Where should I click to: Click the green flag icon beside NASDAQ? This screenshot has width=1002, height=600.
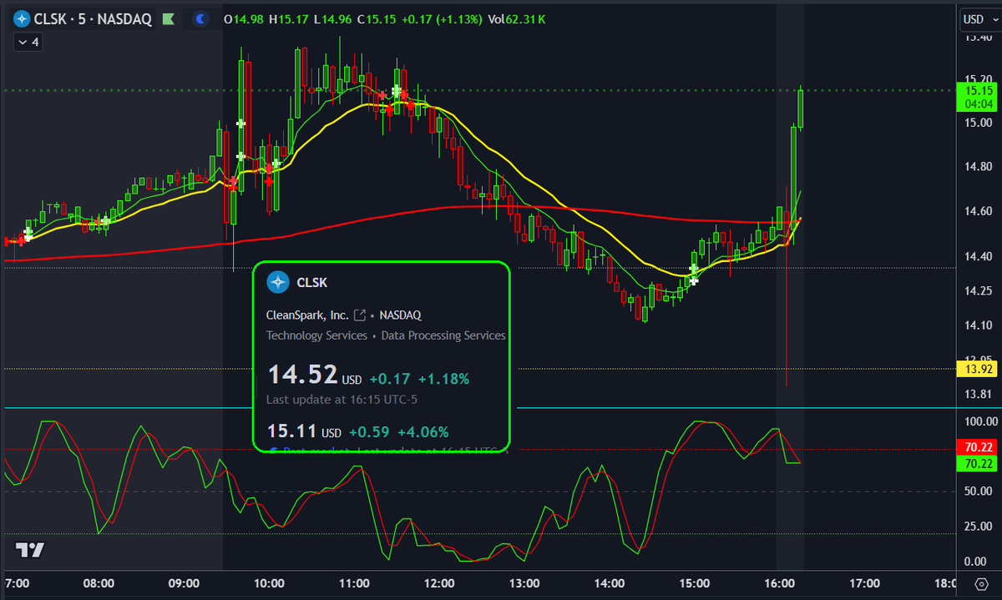(169, 18)
